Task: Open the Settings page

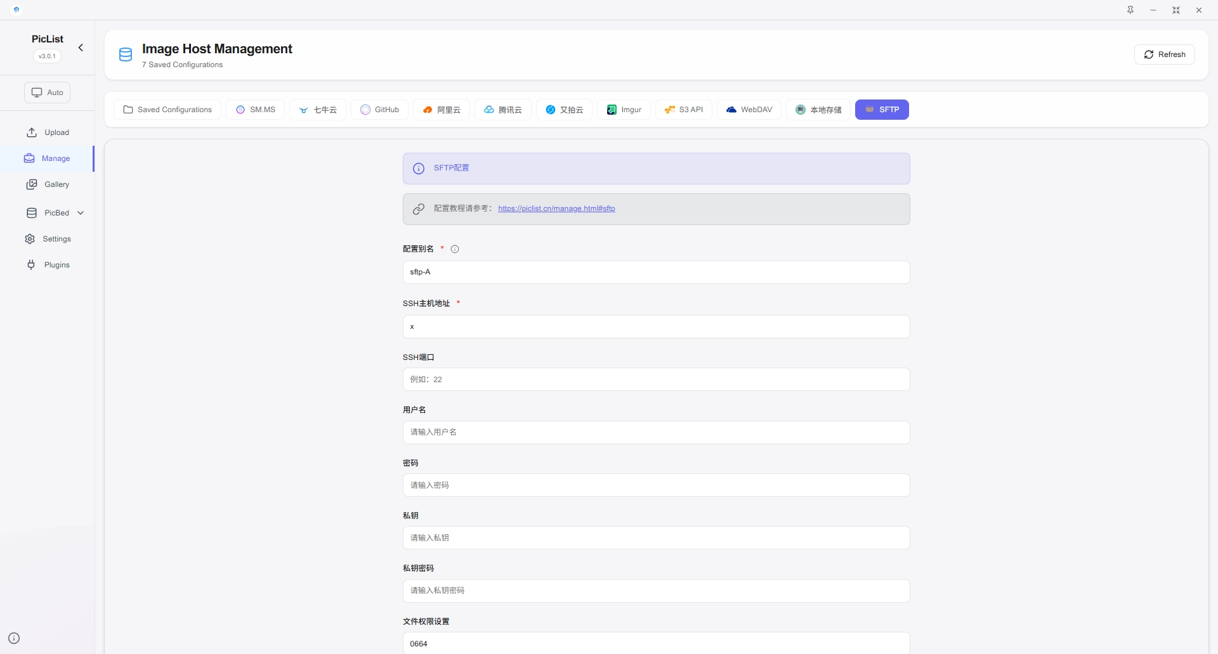Action: (x=48, y=239)
